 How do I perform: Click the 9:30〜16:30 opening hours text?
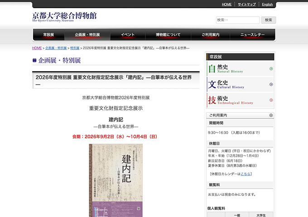[234, 133]
